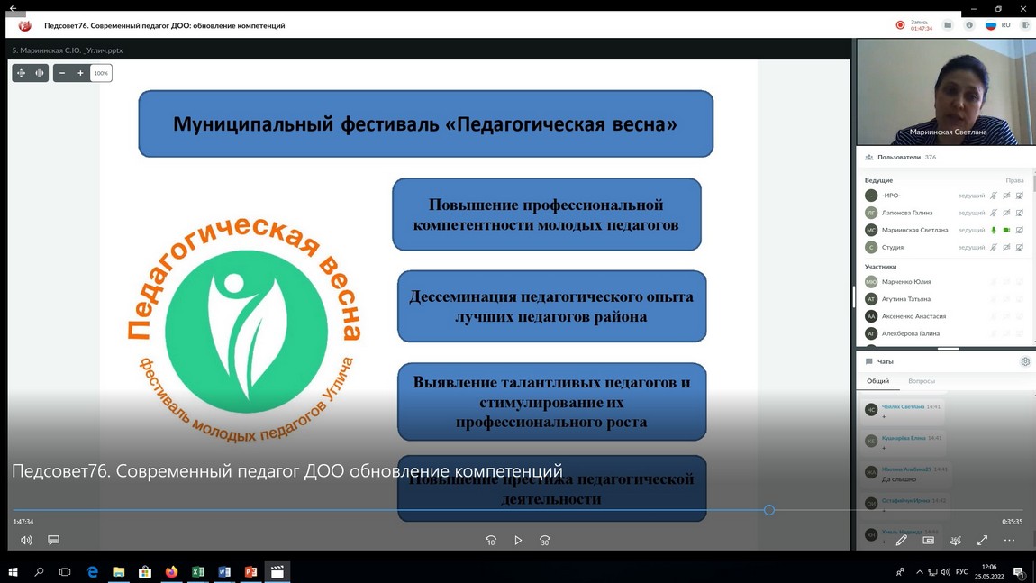This screenshot has width=1036, height=583.
Task: Open the volume control
Action: [26, 540]
